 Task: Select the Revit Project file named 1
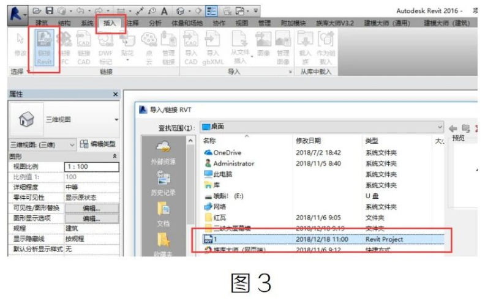point(324,239)
